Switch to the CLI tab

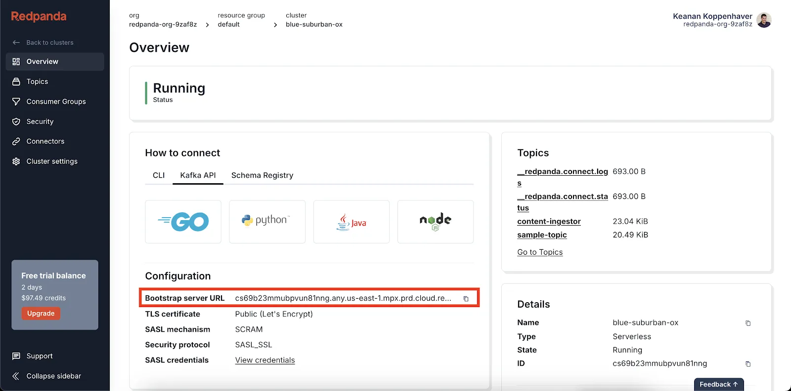pos(159,175)
